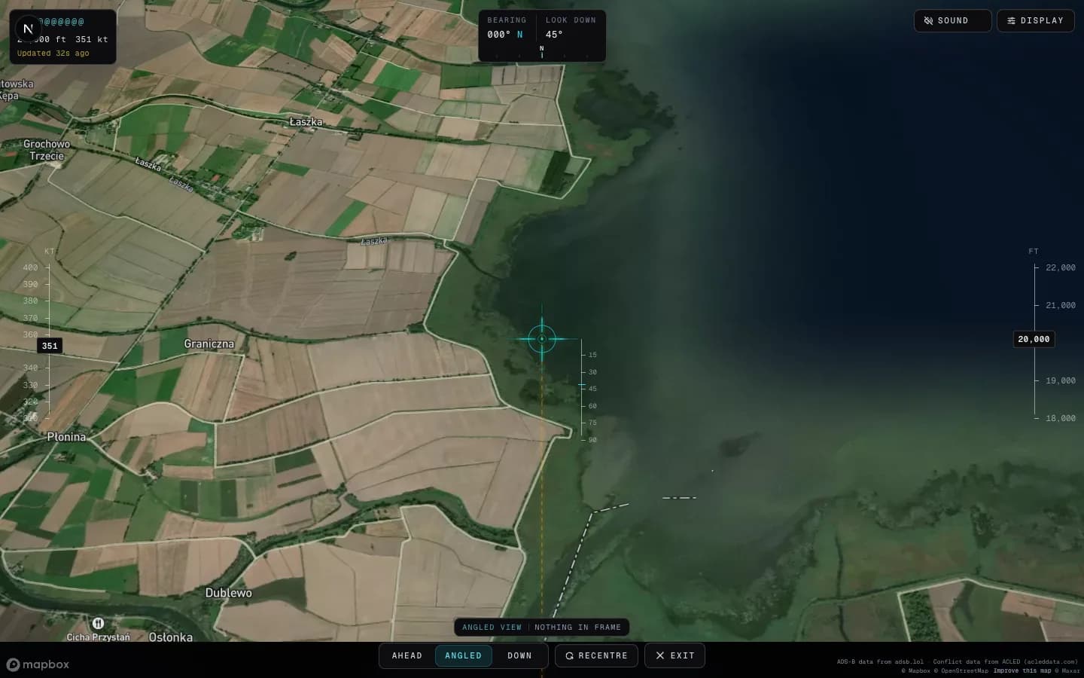Click the cyan crosshair target reticle
This screenshot has width=1084, height=678.
pos(542,339)
